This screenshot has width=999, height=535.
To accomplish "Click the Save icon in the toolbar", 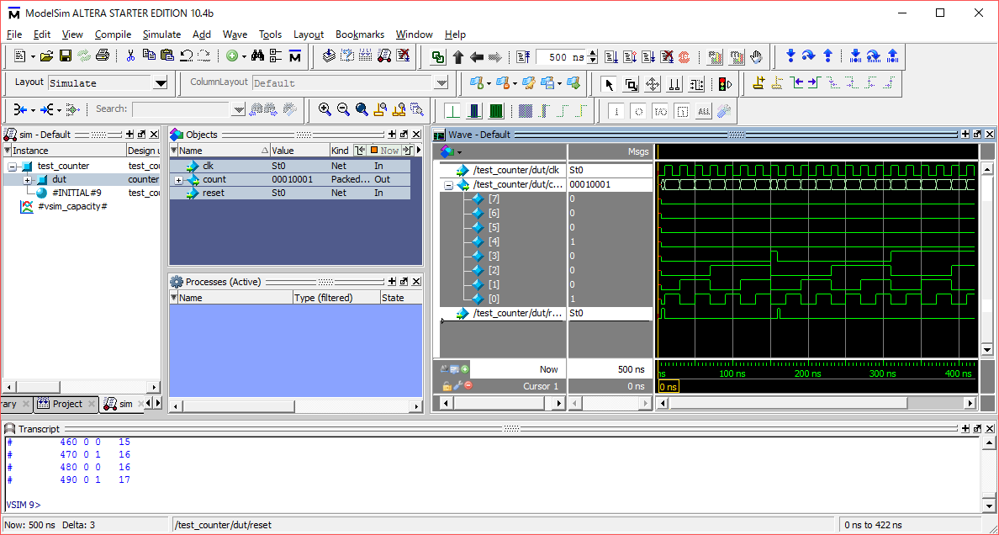I will click(x=65, y=56).
